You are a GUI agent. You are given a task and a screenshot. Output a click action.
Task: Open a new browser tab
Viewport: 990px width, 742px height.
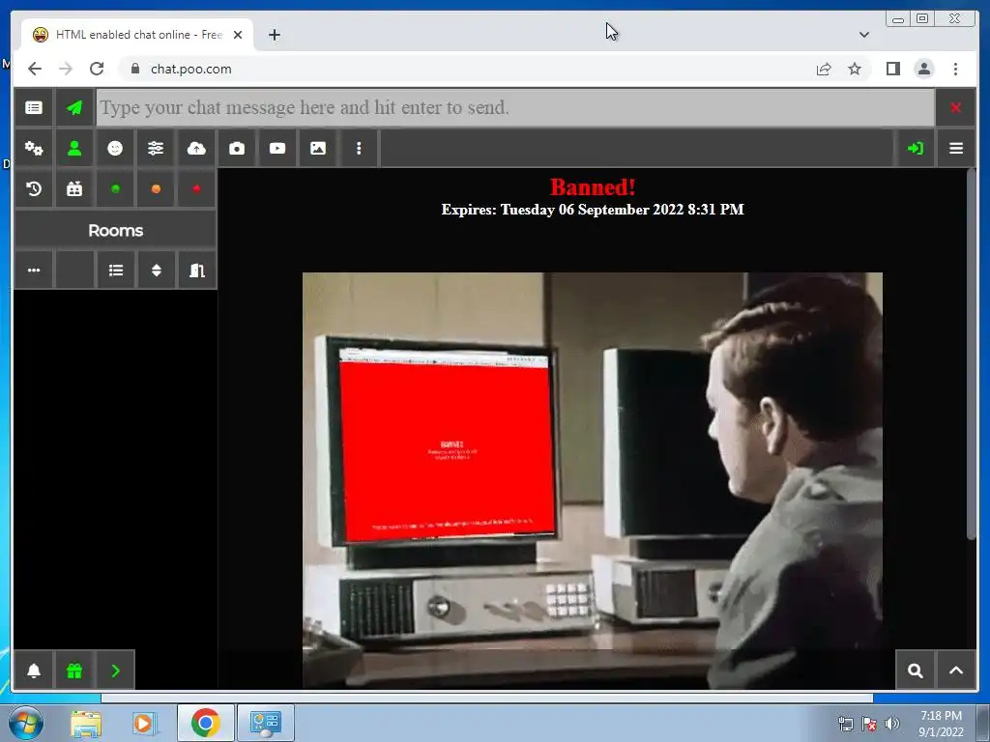(274, 35)
